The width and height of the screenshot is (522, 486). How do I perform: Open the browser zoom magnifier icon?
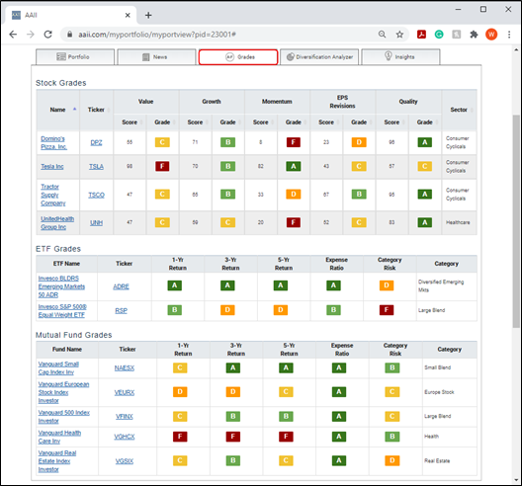point(383,35)
